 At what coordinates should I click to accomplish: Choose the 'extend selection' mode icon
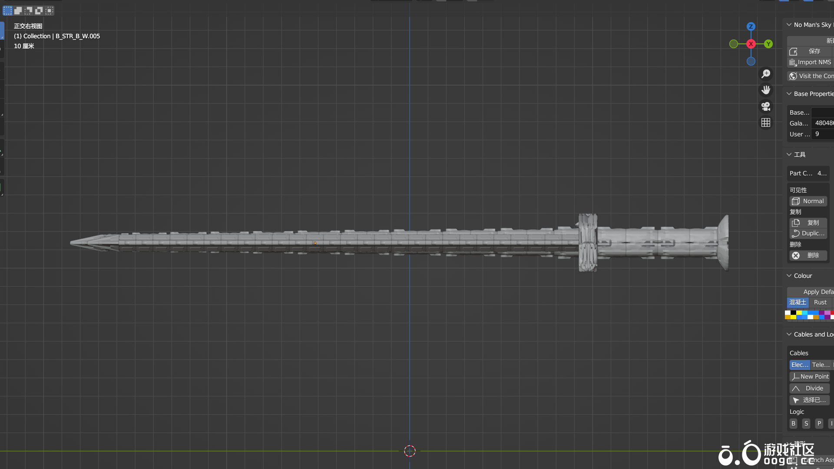[x=18, y=10]
